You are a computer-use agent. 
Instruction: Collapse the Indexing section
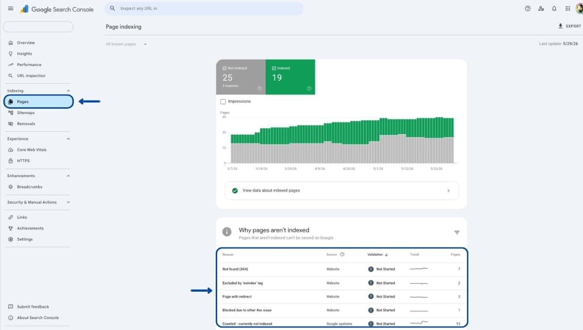pos(68,91)
